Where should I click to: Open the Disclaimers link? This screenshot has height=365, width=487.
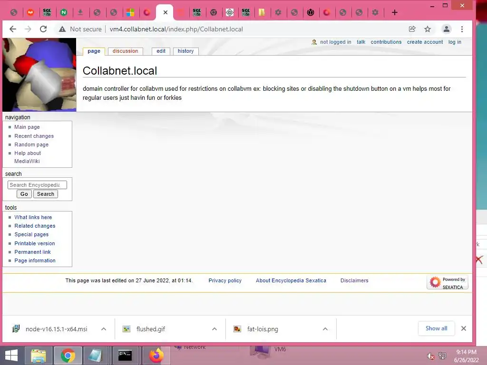[354, 280]
